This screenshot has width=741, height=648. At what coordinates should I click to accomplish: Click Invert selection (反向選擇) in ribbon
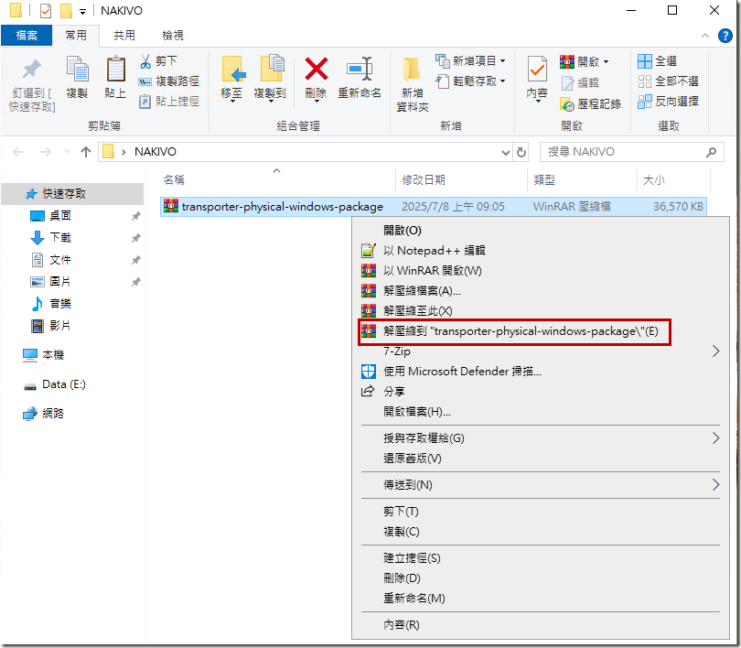tap(668, 102)
